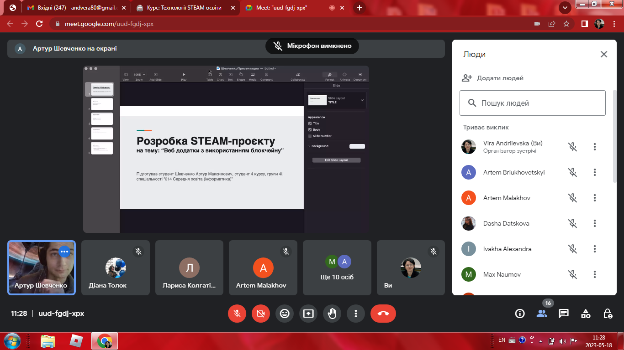Raise hand using the hand icon

[332, 314]
